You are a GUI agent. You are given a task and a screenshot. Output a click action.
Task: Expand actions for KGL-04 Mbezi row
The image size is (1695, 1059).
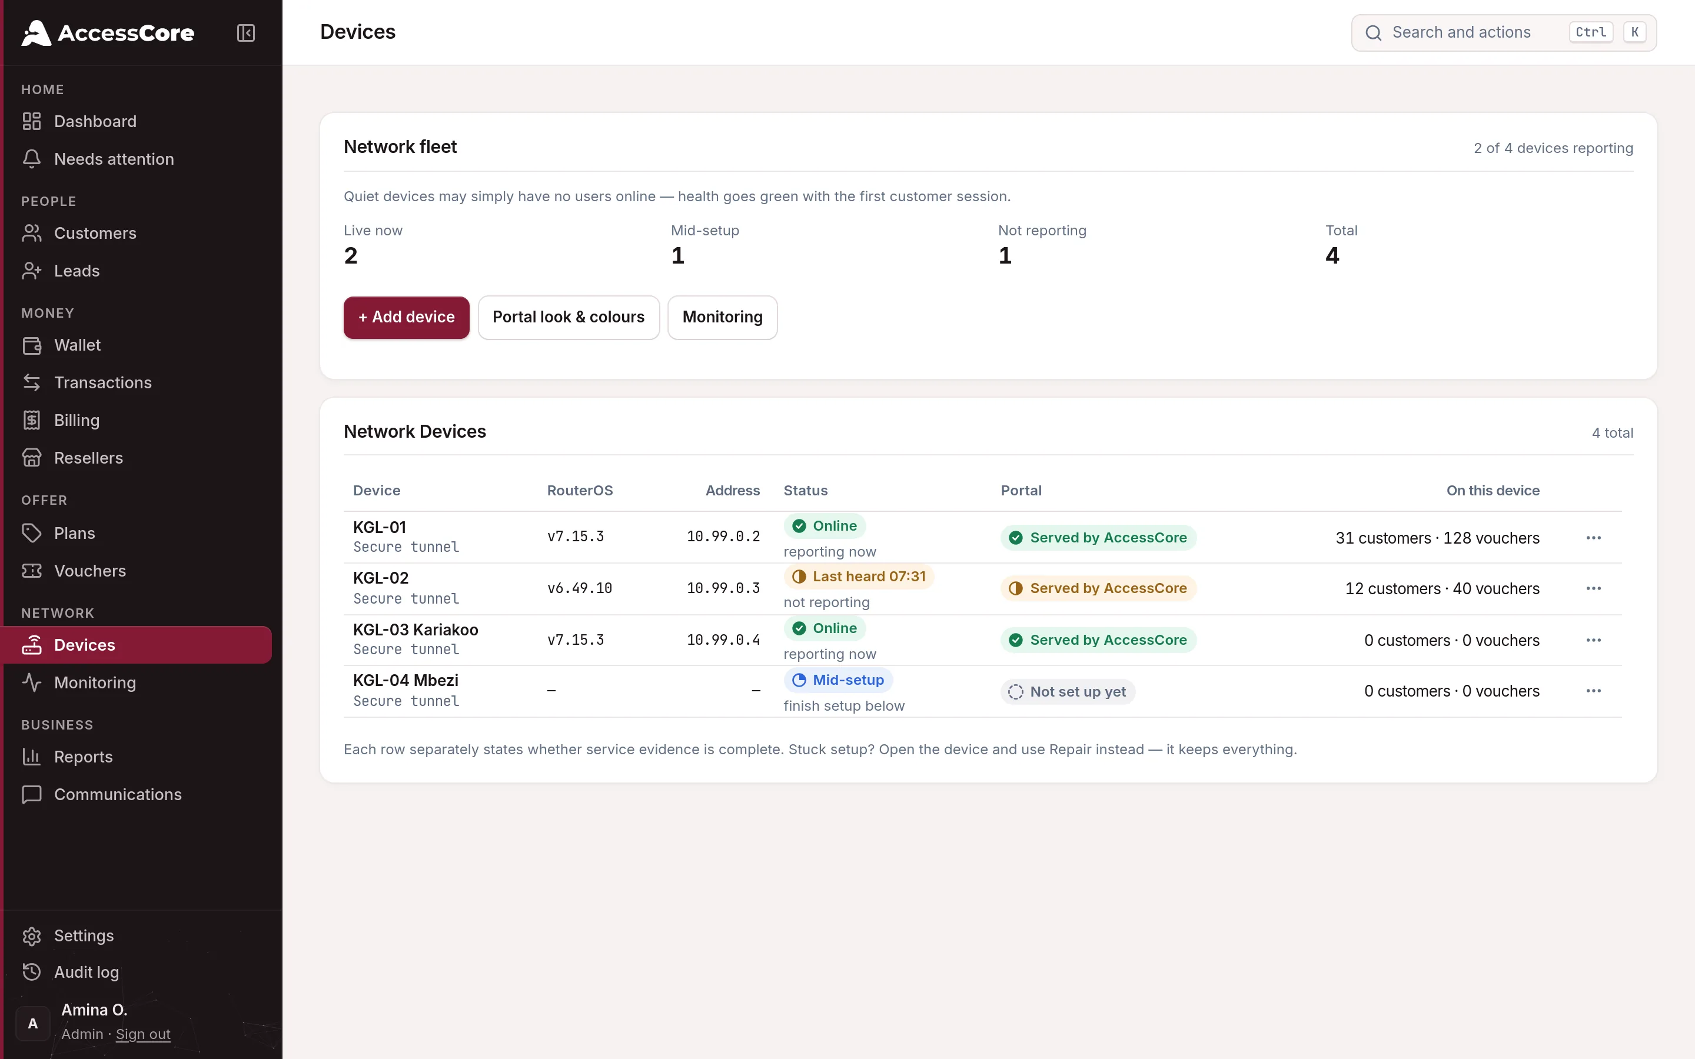click(1593, 691)
